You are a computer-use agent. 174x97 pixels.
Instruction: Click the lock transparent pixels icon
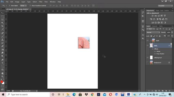[151, 36]
